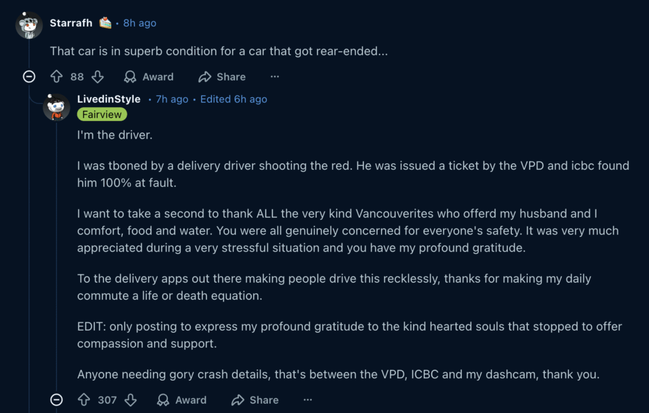
Task: Collapse Starrafh's comment thread
Action: [29, 77]
